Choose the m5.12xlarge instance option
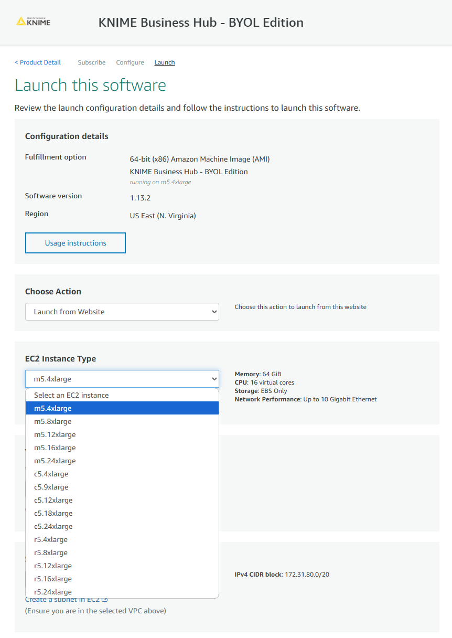This screenshot has width=452, height=638. pos(122,434)
